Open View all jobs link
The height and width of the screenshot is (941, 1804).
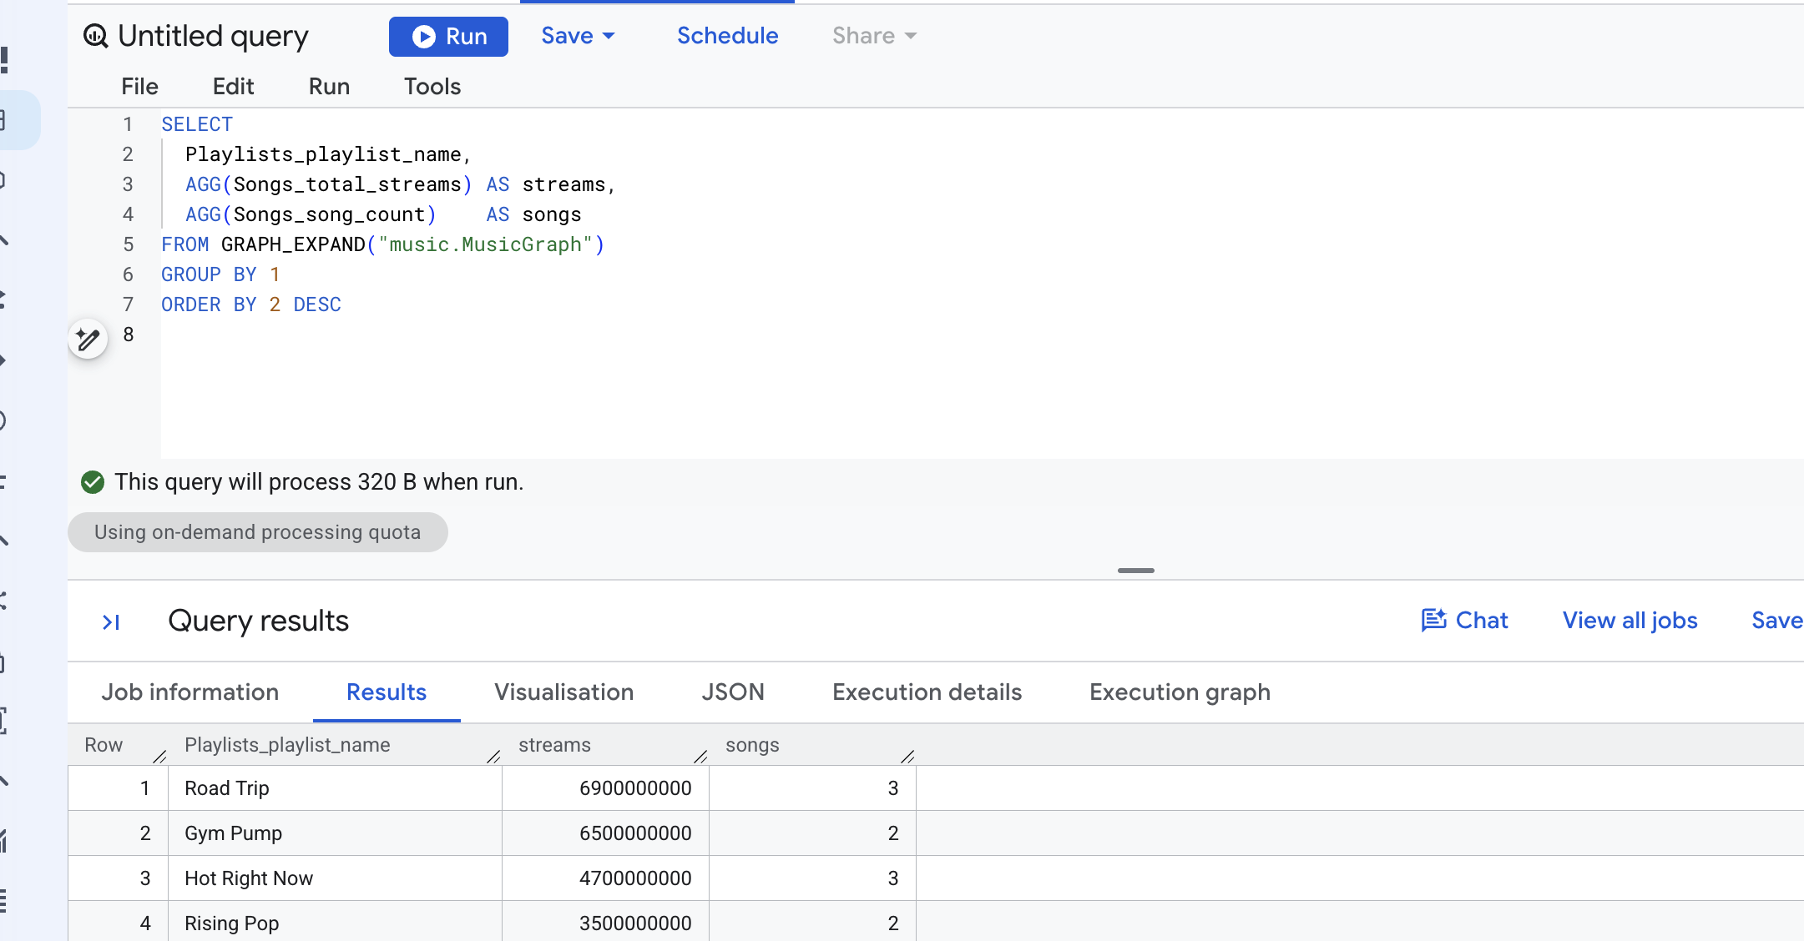tap(1630, 621)
